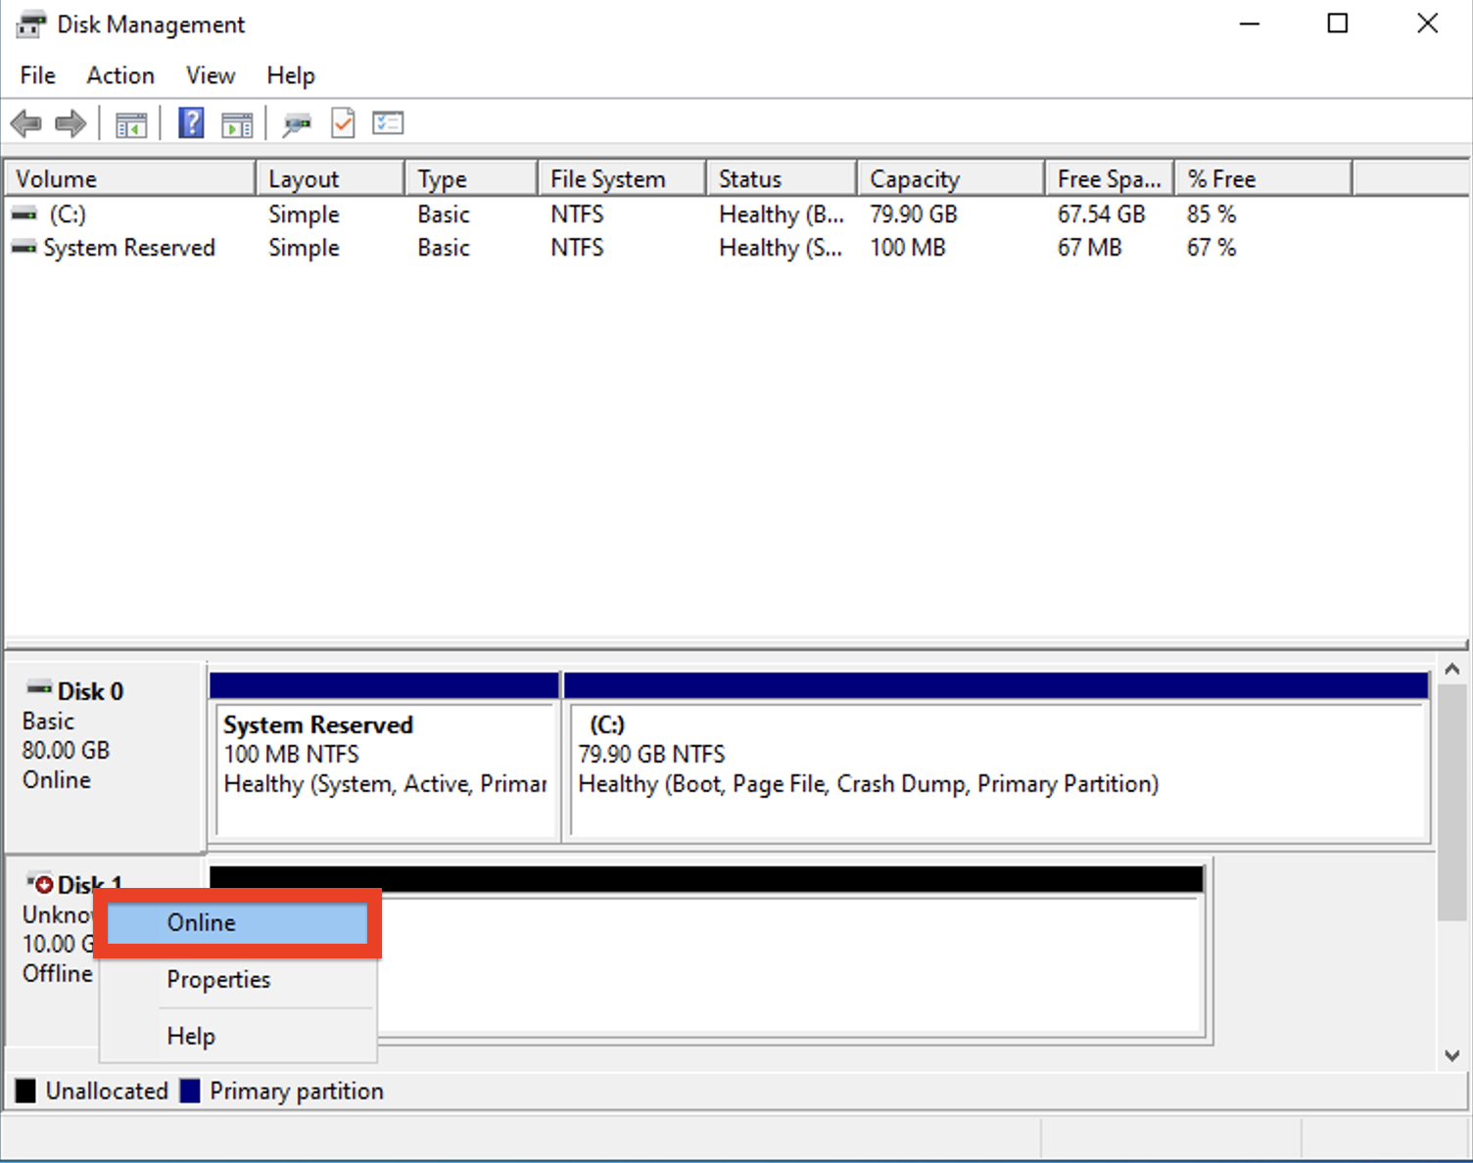Sort by the Capacity column header
Screen dimensions: 1473x1163
click(x=951, y=179)
